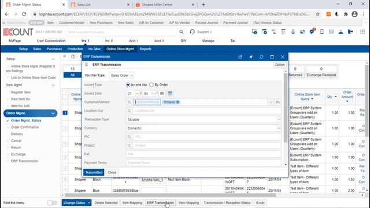Collapse the Item Mgmt. section in sidebar
The image size is (370, 208).
pyautogui.click(x=53, y=85)
